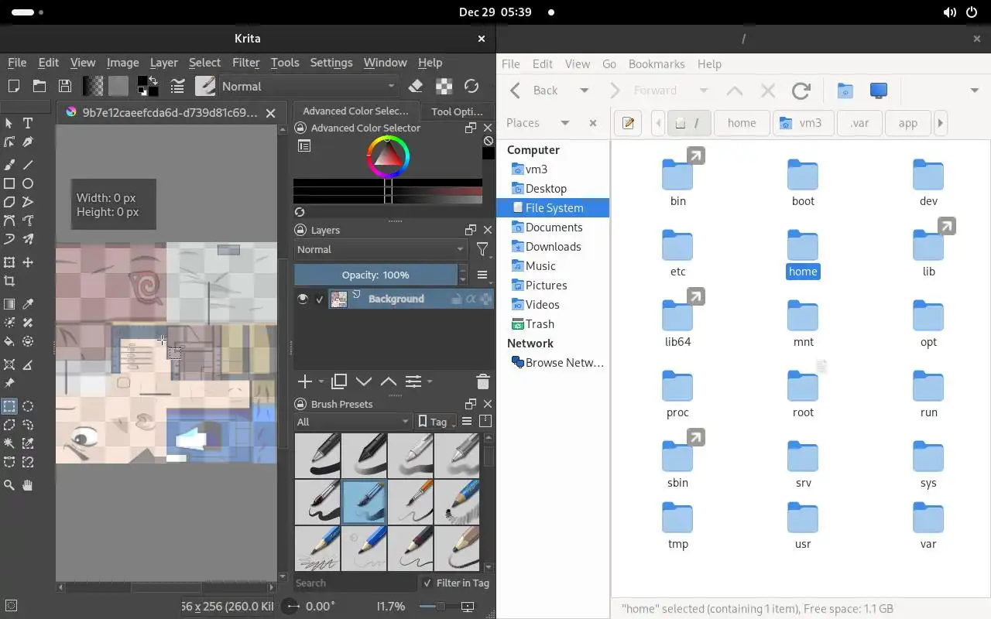This screenshot has height=619, width=991.
Task: Select the Color Sampler eyedropper tool
Action: (28, 304)
